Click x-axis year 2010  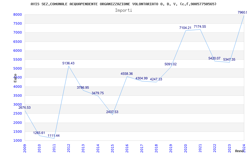40,148
